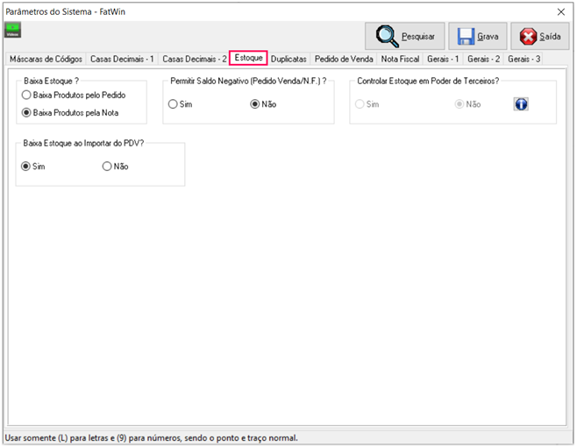
Task: Click the small green icon at top-left
Action: [13, 31]
